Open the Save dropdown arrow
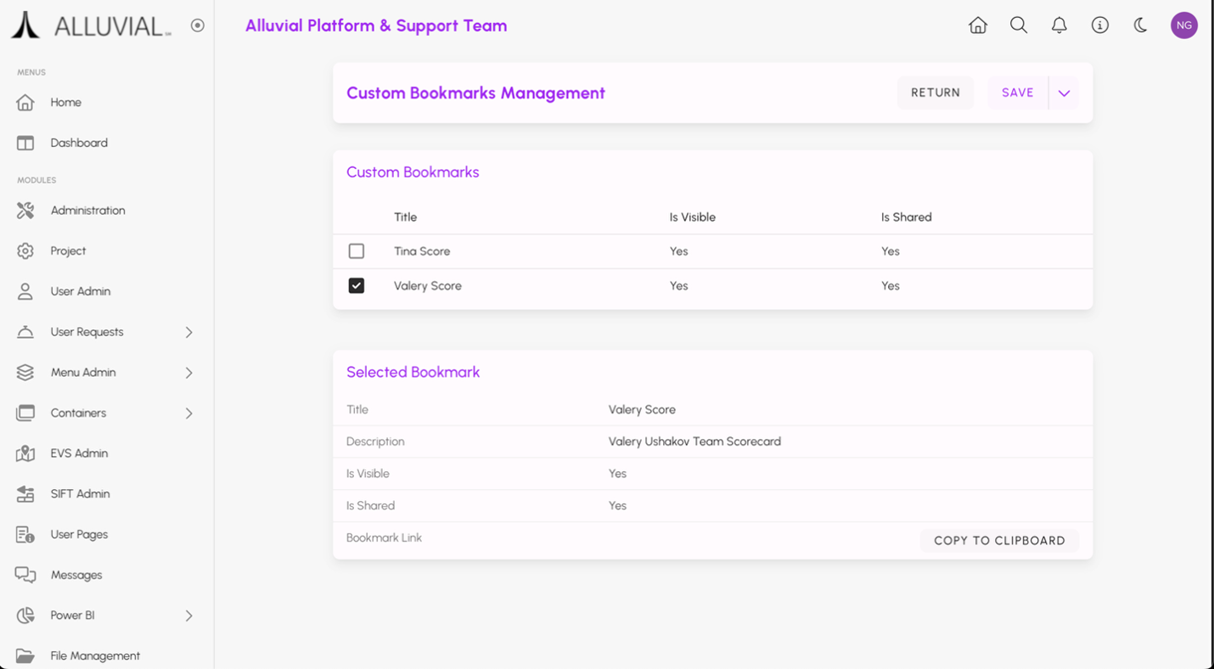 coord(1064,93)
